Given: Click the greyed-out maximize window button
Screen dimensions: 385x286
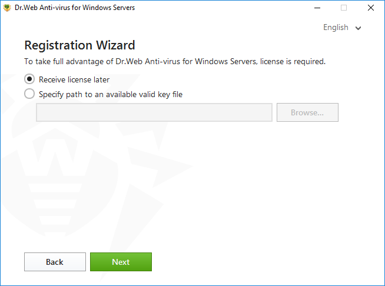Looking at the screenshot, I should [x=344, y=8].
